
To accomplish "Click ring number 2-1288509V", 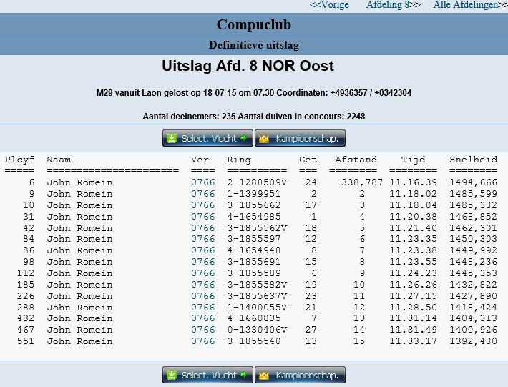I will [x=257, y=182].
